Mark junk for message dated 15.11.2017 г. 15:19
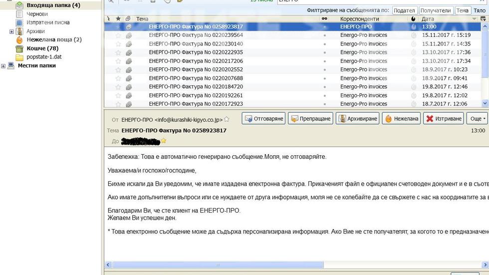 (x=414, y=35)
